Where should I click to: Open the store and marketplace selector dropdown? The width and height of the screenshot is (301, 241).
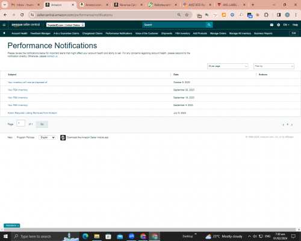66,25
